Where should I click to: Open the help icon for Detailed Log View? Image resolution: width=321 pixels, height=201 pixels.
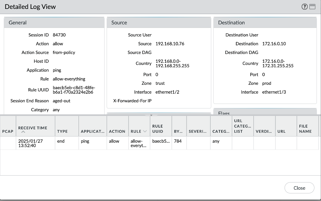click(304, 6)
